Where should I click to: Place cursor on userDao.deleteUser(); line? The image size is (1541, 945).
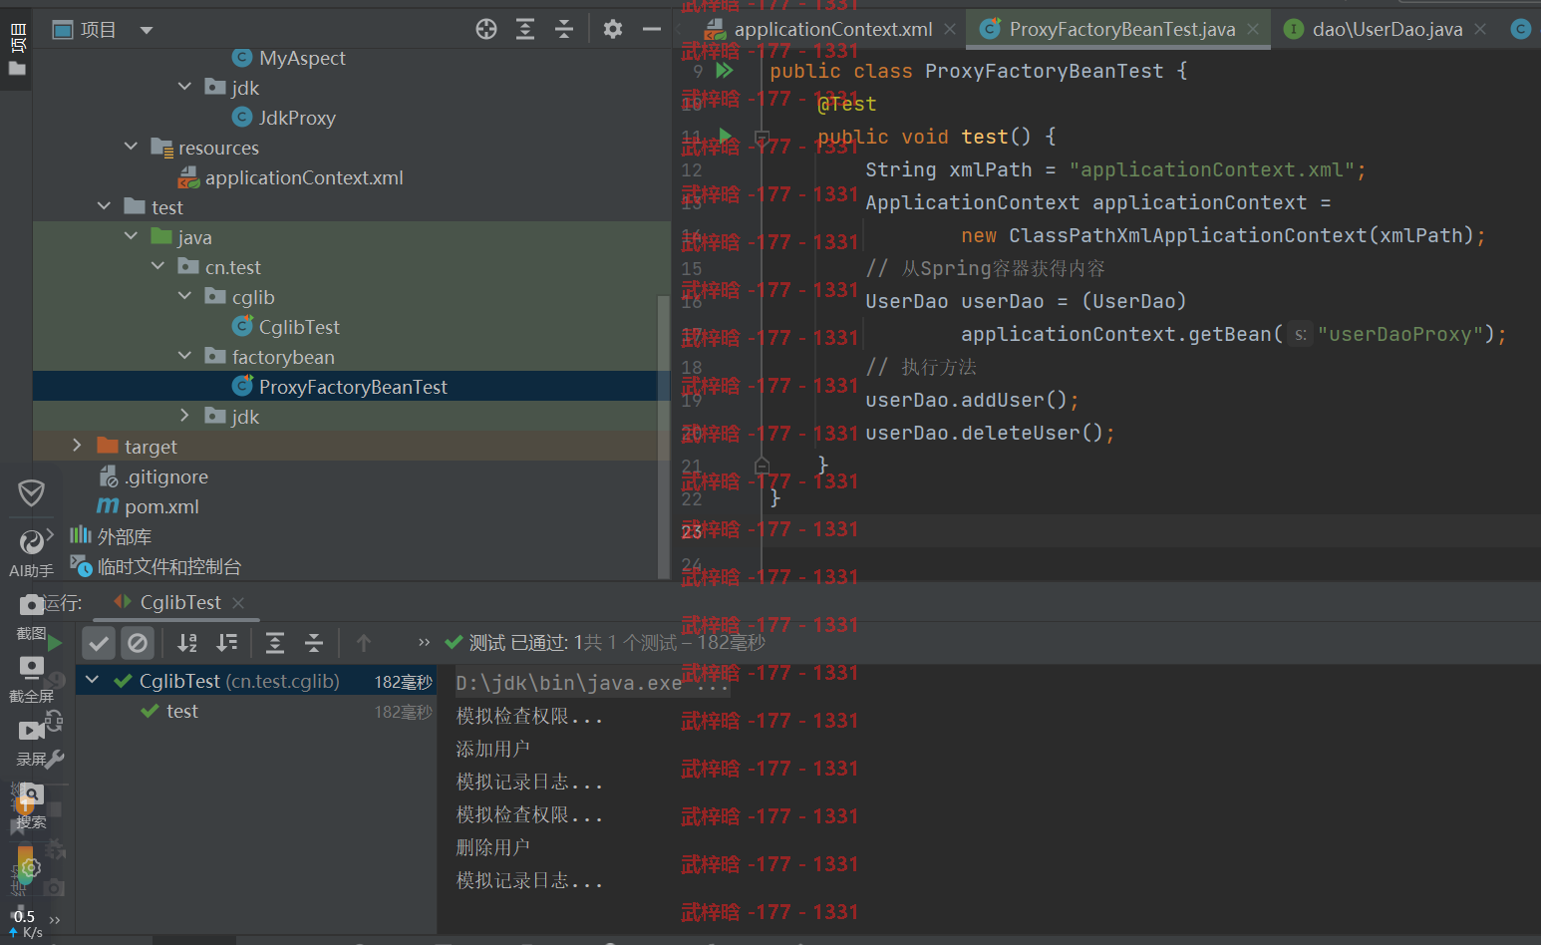[990, 433]
